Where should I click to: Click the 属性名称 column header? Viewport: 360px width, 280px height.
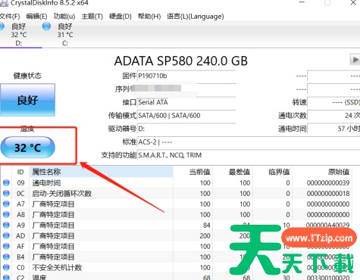point(102,172)
